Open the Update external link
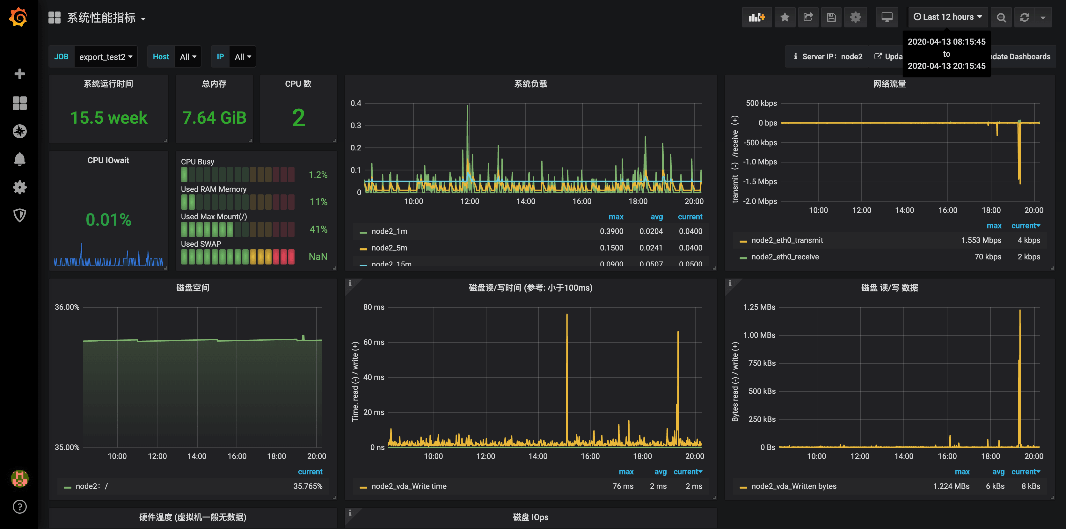Image resolution: width=1066 pixels, height=529 pixels. point(888,57)
